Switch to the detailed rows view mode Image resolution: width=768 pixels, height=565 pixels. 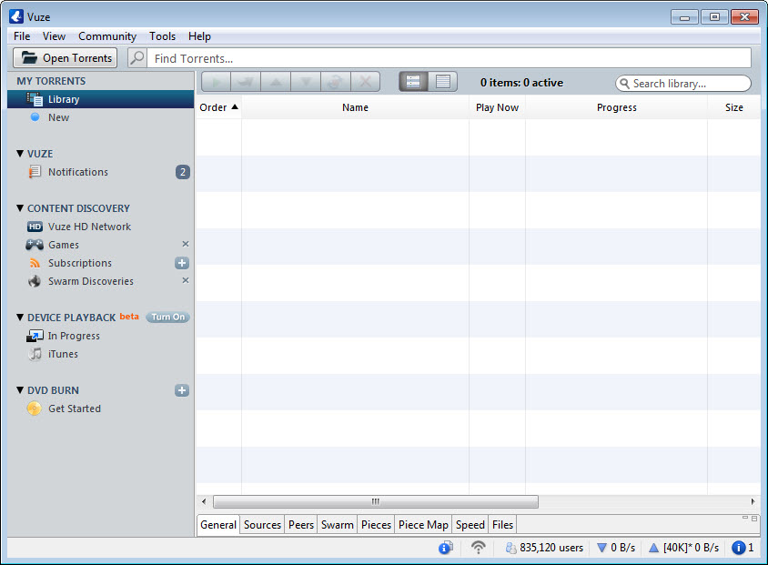click(413, 82)
